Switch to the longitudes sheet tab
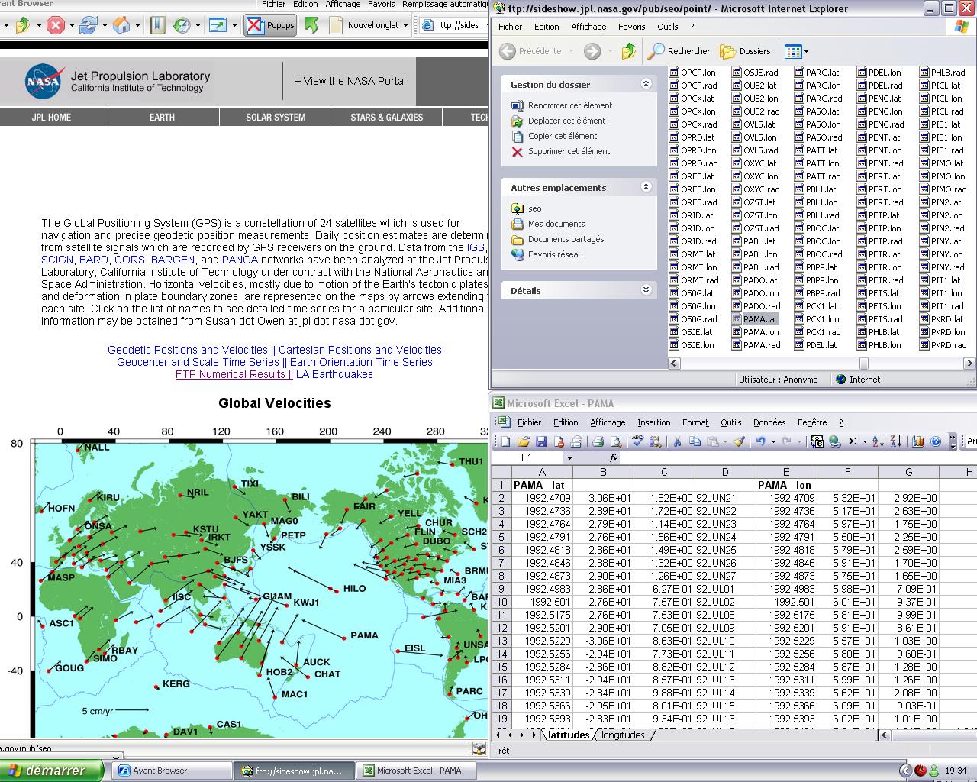Screen dimensions: 977x782 (x=623, y=735)
